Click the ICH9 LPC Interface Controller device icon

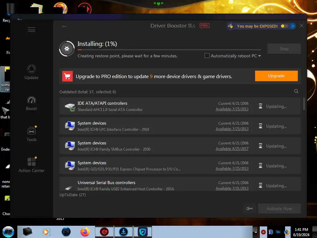(x=70, y=126)
